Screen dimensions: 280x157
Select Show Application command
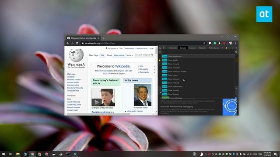click(x=198, y=56)
